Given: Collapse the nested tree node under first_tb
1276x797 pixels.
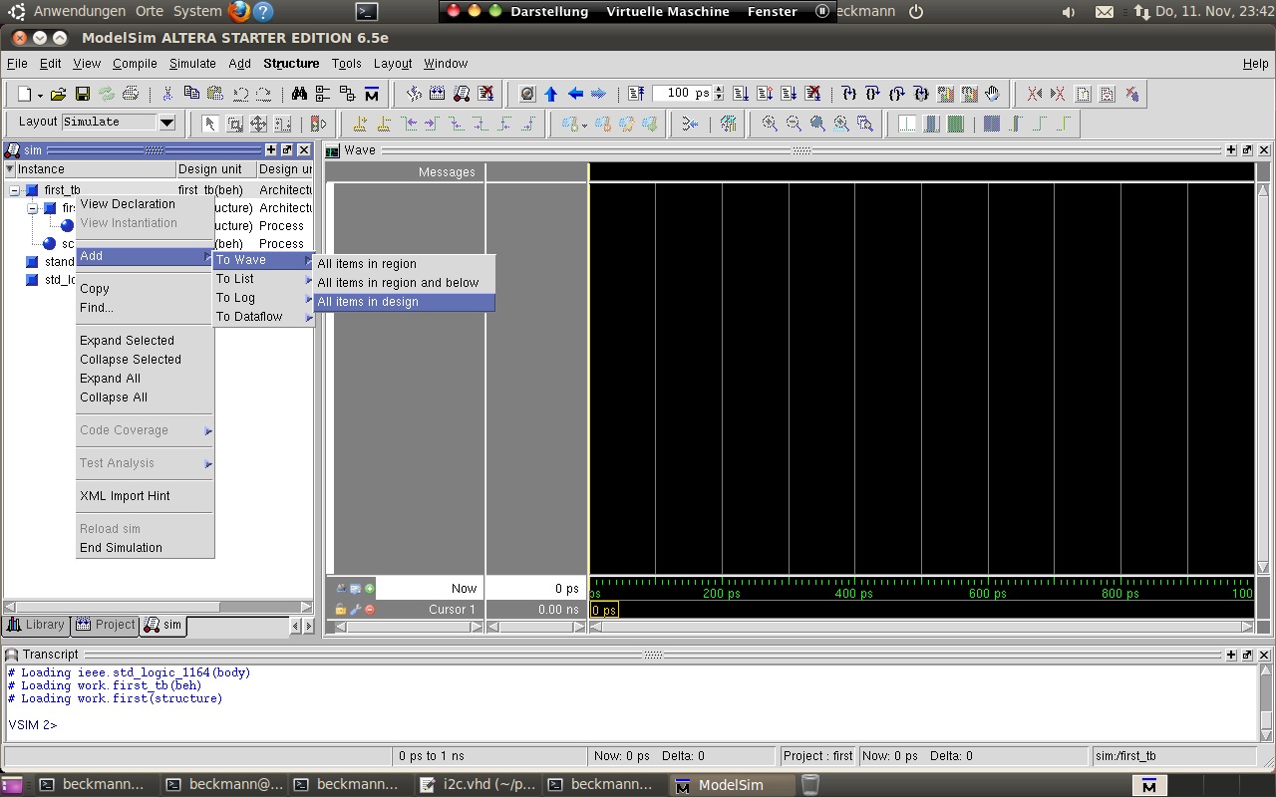Looking at the screenshot, I should click(33, 208).
